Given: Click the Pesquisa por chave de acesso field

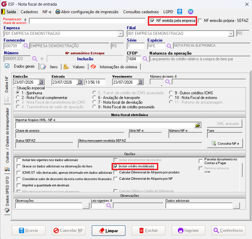Looking at the screenshot, I should [x=87, y=21].
